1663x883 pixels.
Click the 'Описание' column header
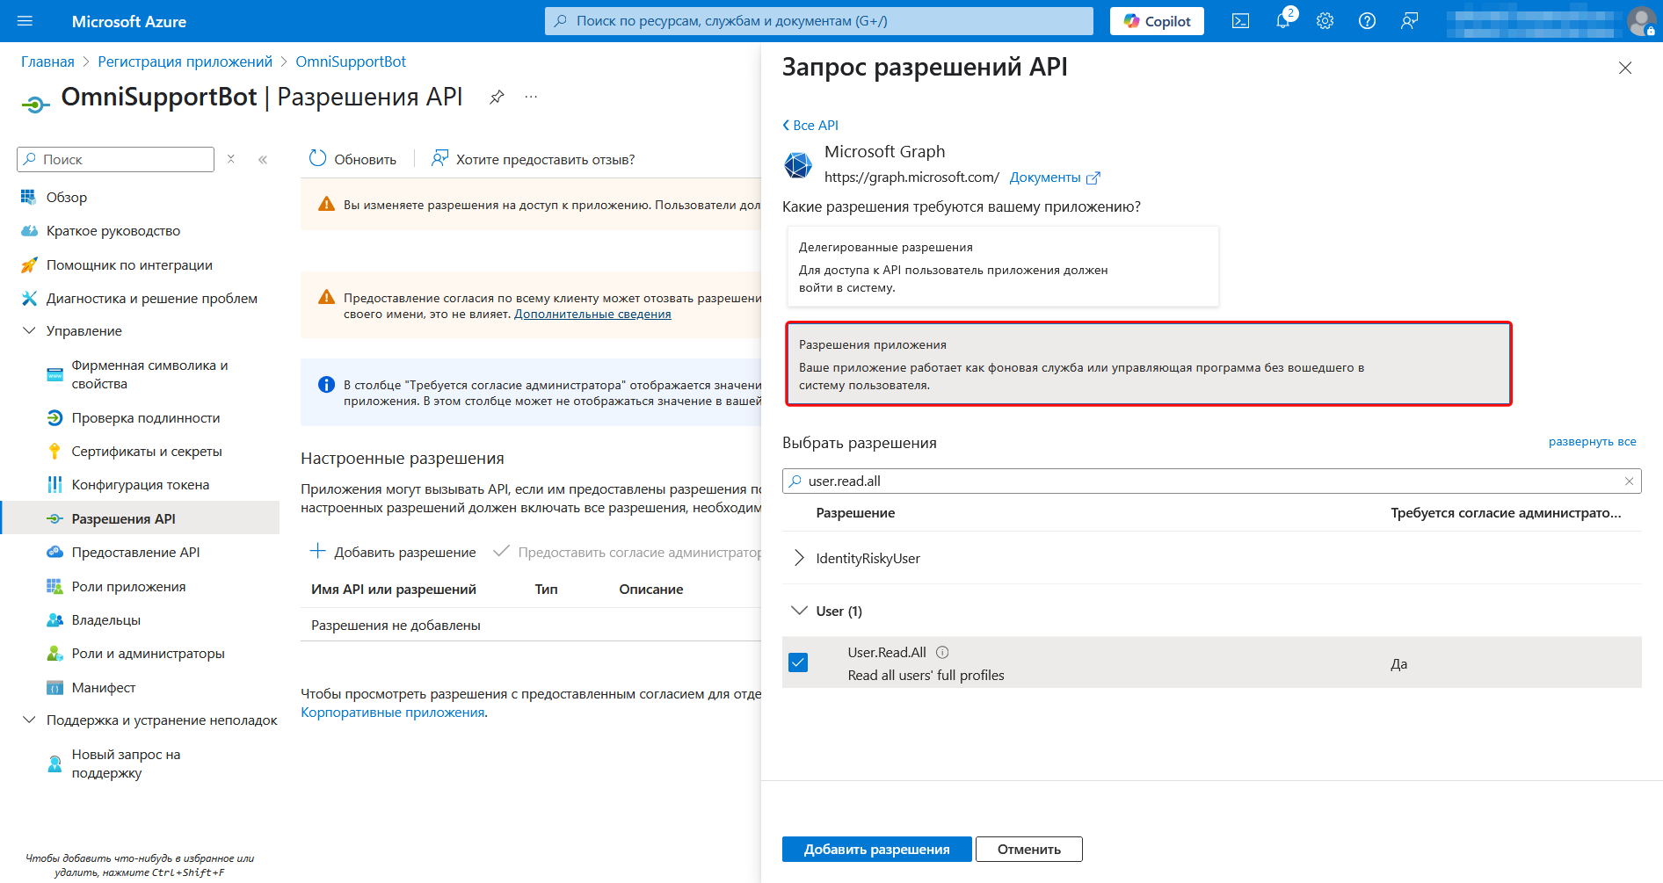650,589
